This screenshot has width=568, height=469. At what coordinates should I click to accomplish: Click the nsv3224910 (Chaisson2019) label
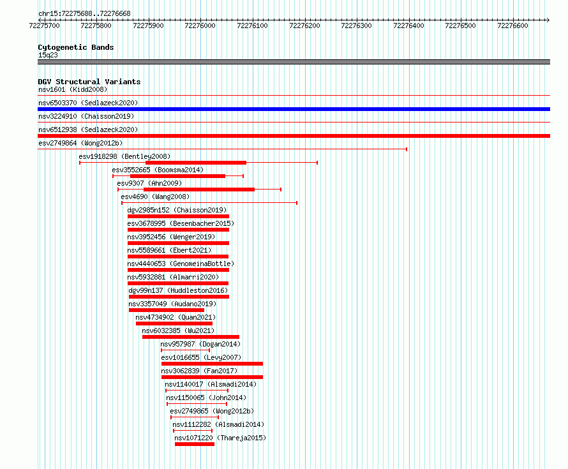[x=86, y=116]
